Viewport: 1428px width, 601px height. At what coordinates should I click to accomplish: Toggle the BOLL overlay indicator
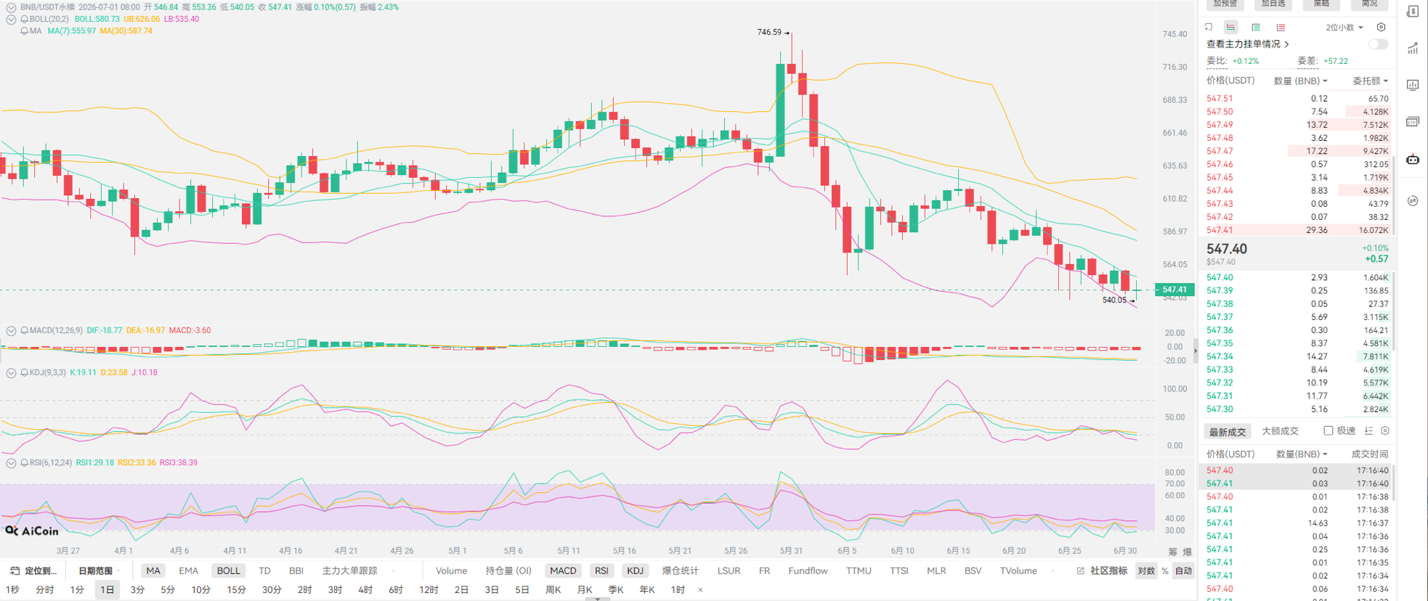point(228,571)
